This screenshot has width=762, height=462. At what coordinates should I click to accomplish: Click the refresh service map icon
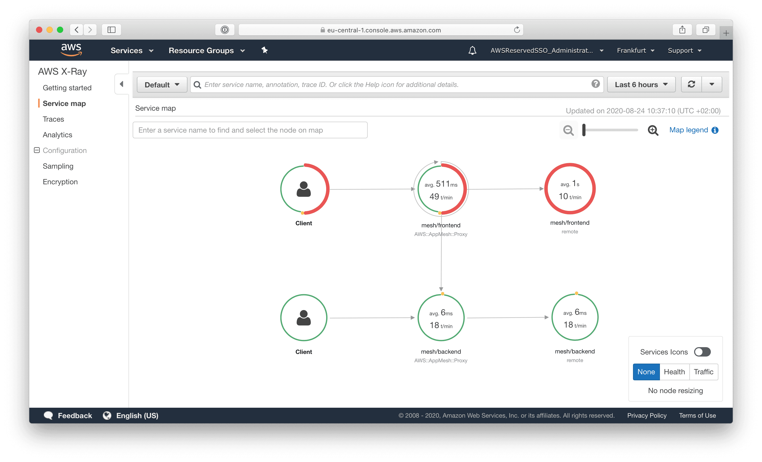pos(691,84)
